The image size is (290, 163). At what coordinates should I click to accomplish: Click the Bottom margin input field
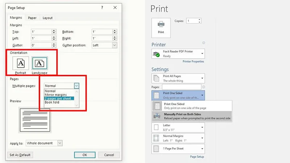pyautogui.click(x=102, y=32)
